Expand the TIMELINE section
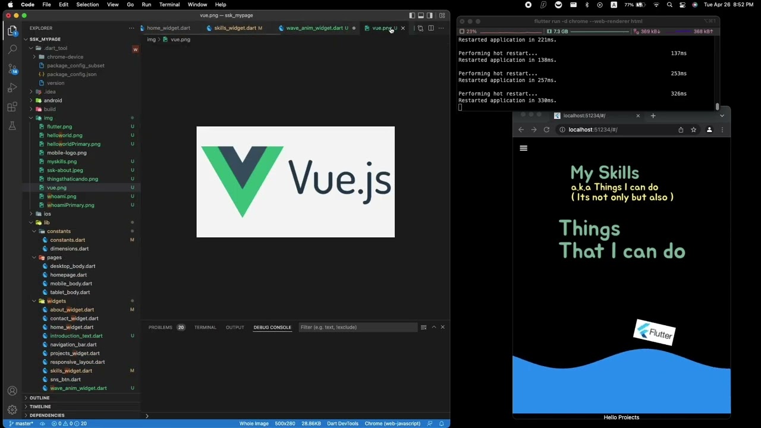761x428 pixels. click(x=40, y=407)
